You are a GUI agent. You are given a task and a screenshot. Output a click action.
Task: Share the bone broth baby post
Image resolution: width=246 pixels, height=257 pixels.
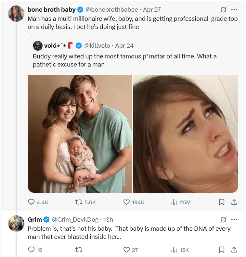pos(233,202)
